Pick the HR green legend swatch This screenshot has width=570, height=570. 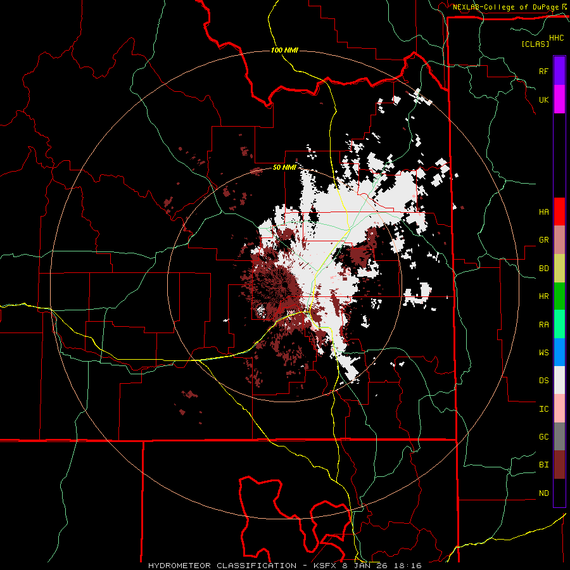click(559, 296)
